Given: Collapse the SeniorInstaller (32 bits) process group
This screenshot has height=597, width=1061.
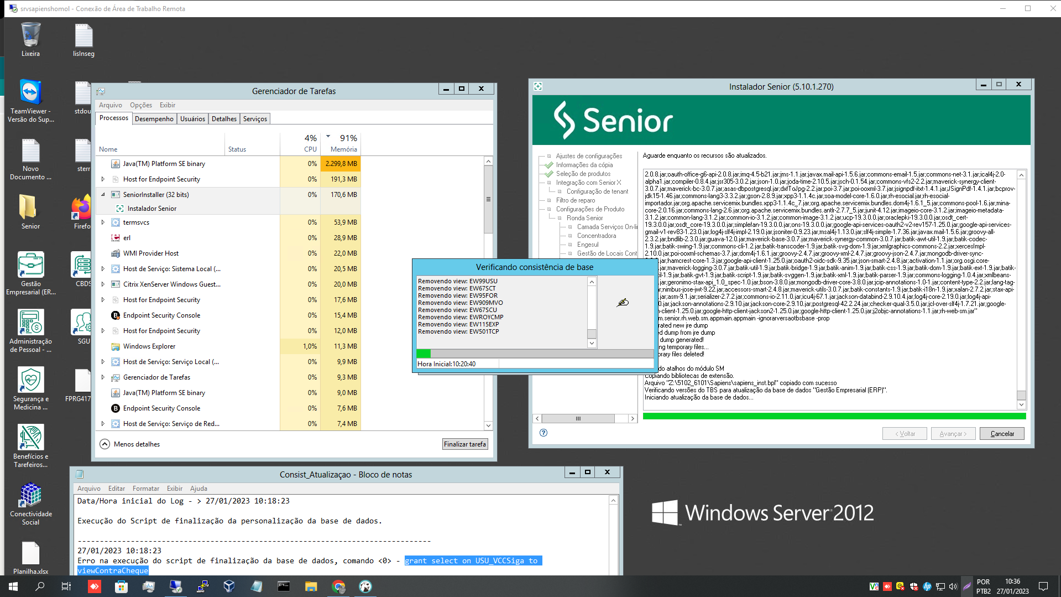Looking at the screenshot, I should click(103, 195).
